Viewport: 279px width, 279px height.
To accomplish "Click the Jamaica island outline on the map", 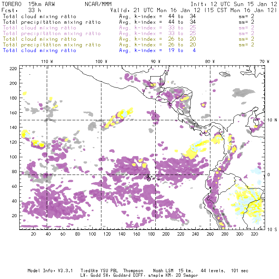I will click(225, 74).
